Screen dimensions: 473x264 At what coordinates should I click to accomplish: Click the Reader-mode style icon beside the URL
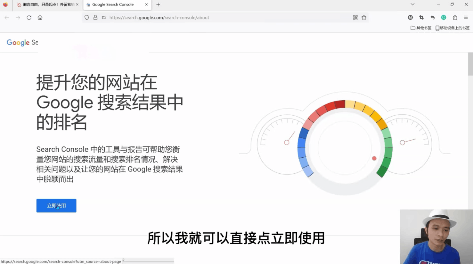104,18
